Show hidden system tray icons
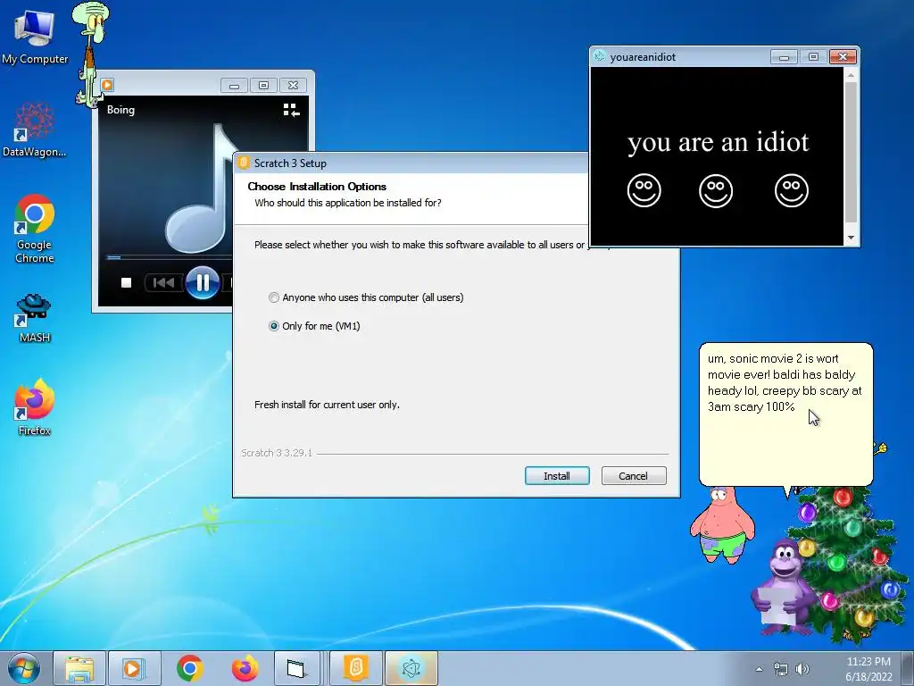 [x=759, y=669]
